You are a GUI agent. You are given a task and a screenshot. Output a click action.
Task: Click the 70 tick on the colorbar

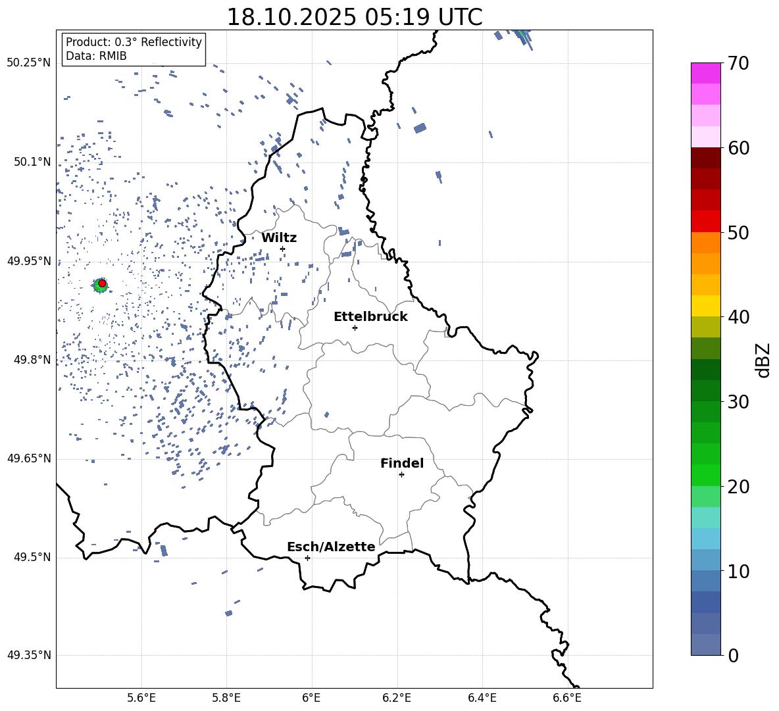coord(738,63)
